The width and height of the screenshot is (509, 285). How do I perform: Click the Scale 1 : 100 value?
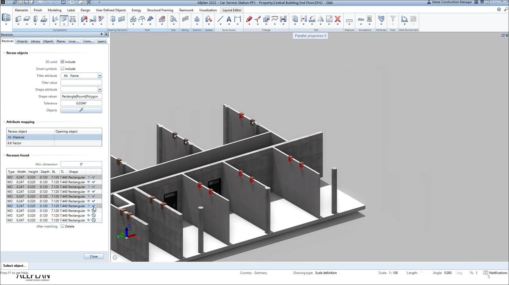pyautogui.click(x=393, y=273)
